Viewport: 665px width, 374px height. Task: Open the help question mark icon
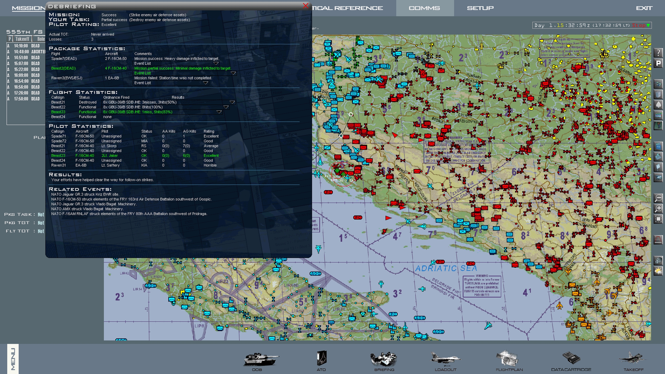pyautogui.click(x=658, y=53)
